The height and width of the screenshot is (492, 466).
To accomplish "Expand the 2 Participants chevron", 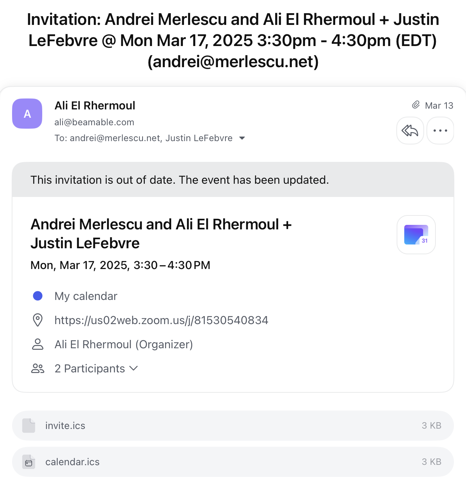I will (x=133, y=368).
